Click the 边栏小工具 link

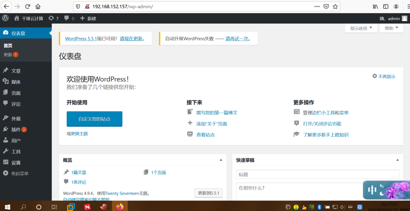tap(324, 113)
